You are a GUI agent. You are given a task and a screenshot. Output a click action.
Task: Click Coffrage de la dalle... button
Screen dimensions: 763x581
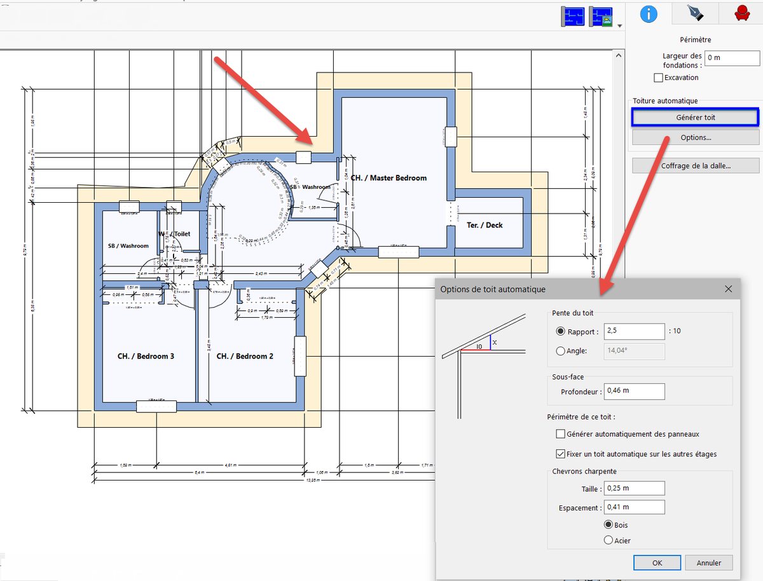tap(696, 166)
